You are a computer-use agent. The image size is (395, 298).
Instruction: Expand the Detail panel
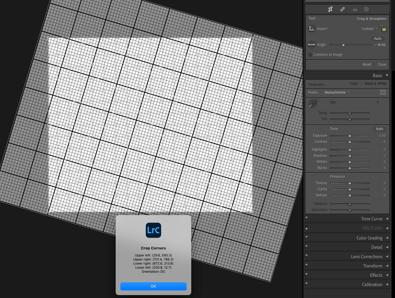(x=387, y=247)
